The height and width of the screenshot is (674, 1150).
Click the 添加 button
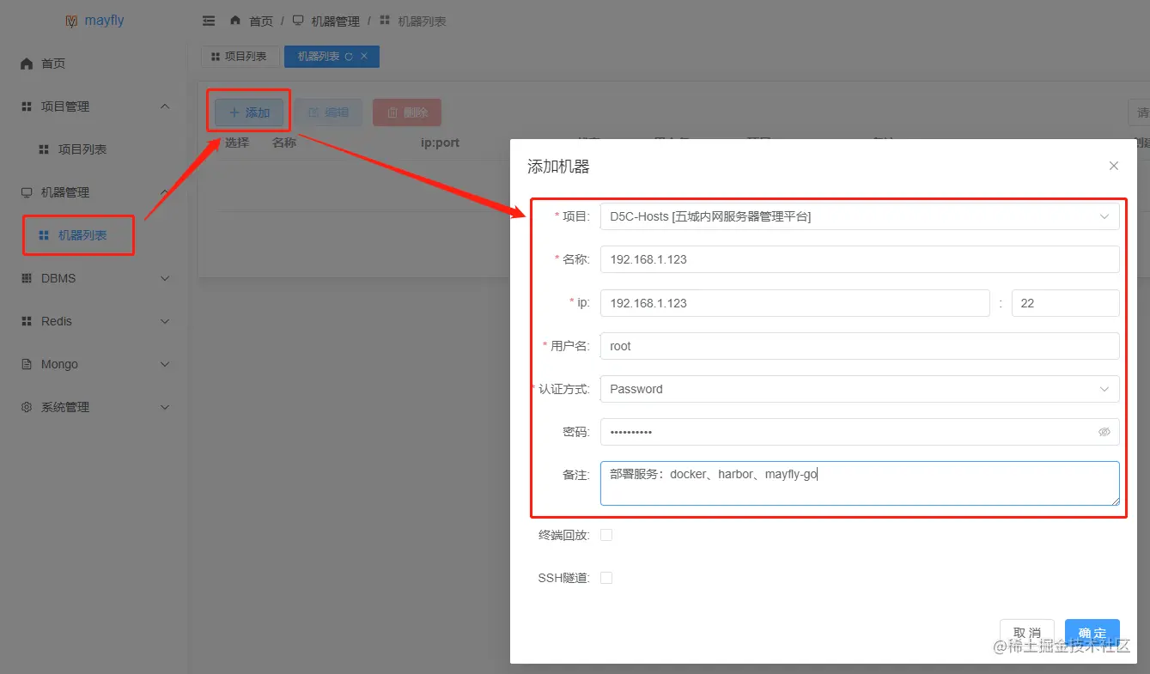[249, 112]
